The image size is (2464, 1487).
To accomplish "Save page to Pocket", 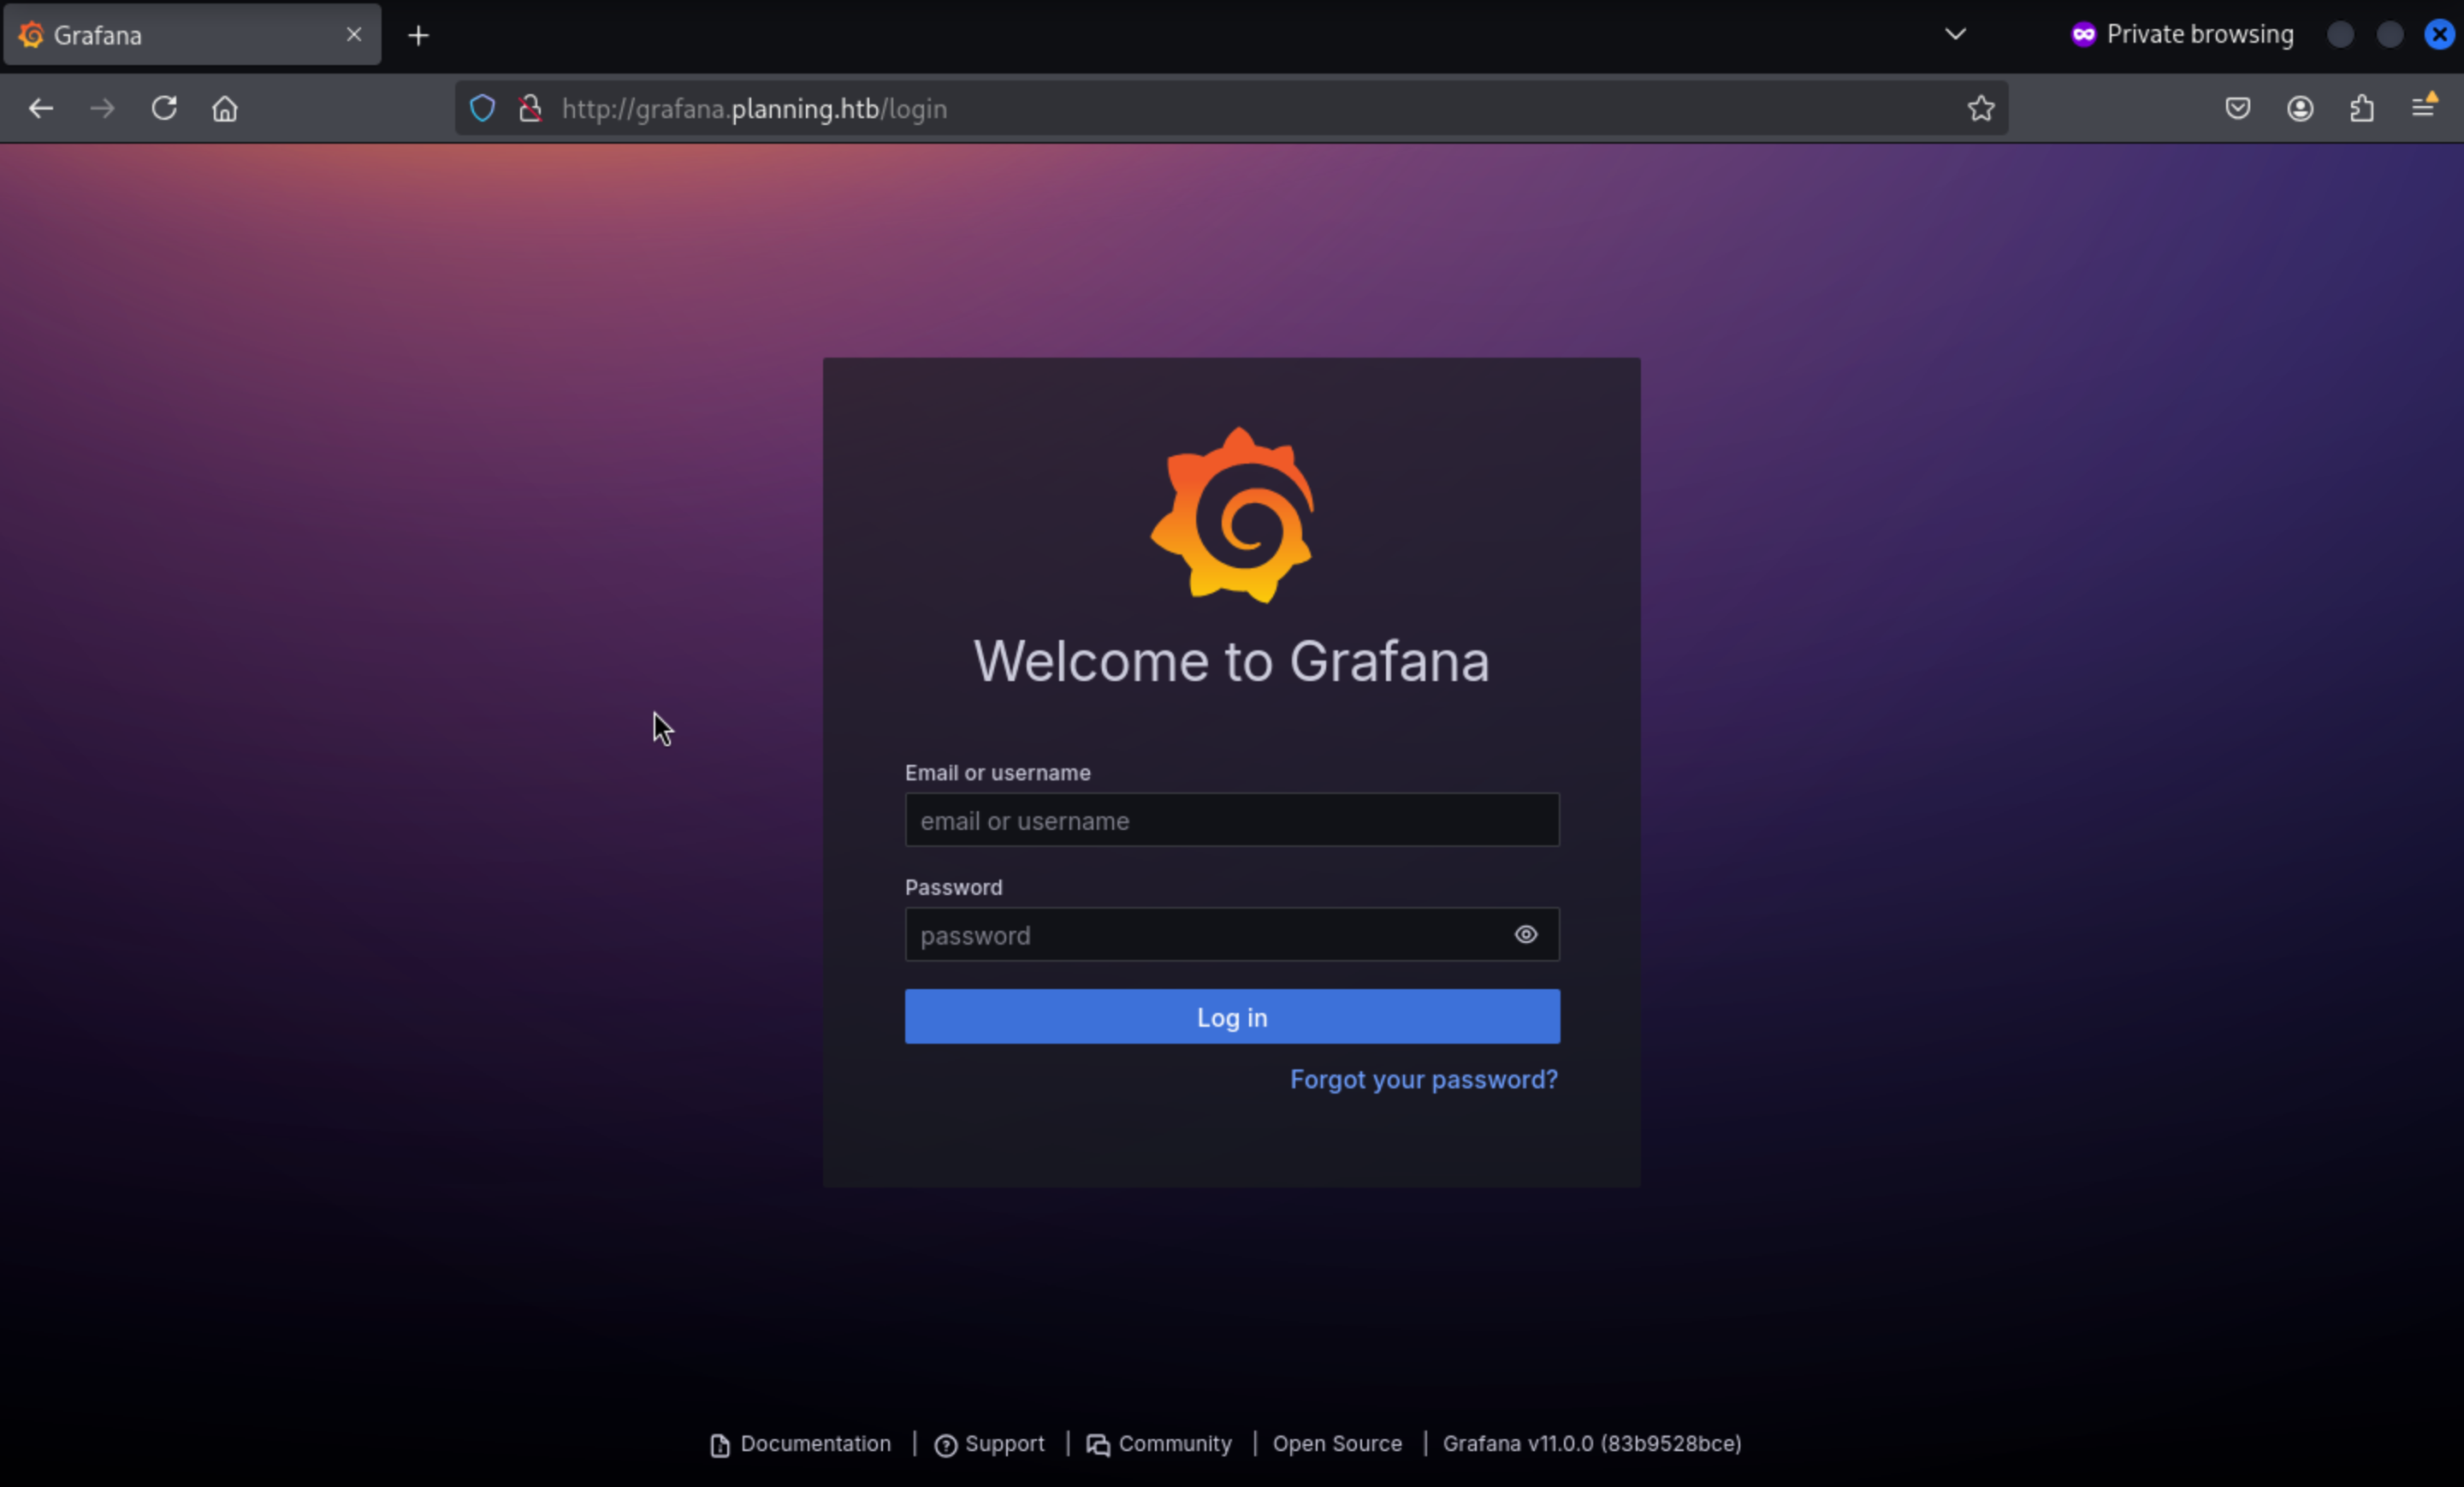I will [x=2238, y=108].
